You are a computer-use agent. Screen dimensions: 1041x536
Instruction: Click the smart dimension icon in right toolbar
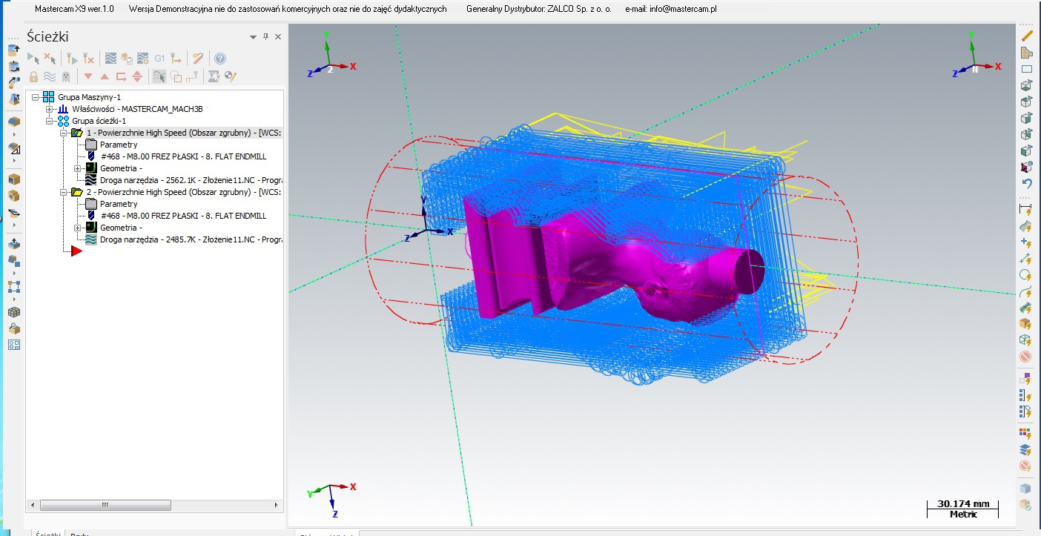click(1026, 211)
